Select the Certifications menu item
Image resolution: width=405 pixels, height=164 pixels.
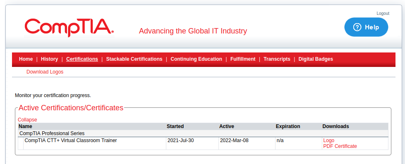[x=82, y=59]
